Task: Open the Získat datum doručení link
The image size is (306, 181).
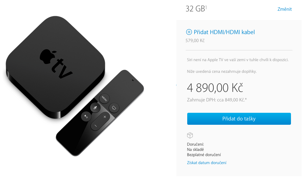Action: [x=207, y=163]
